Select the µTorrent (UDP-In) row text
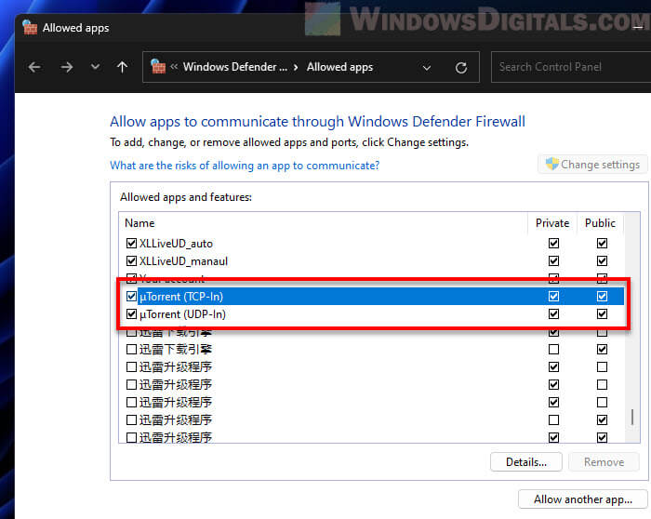 point(182,314)
